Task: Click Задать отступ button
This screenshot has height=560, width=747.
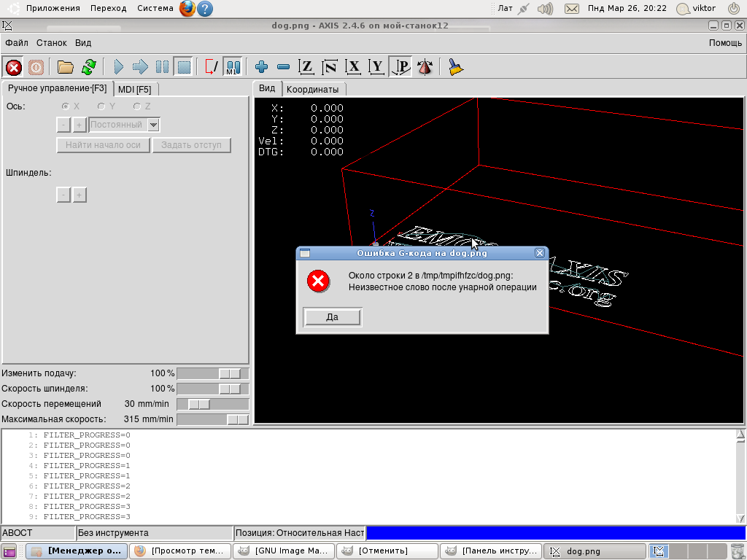Action: 192,145
